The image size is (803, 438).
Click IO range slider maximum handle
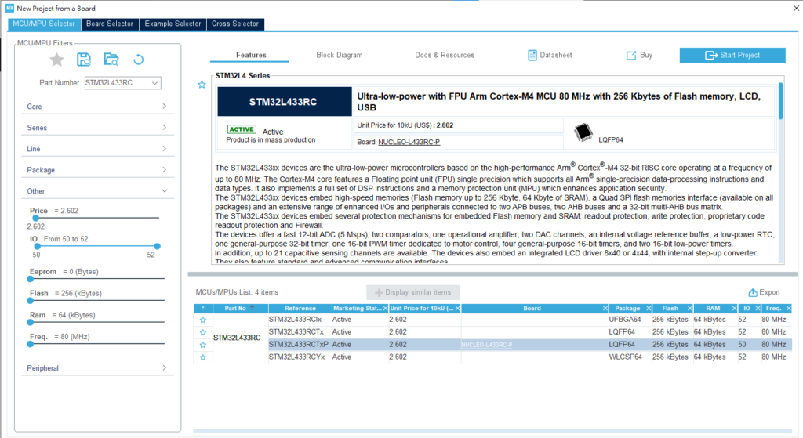[x=157, y=247]
